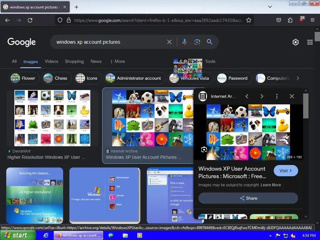Open the Pick a task User Accounts thumbnail
The image size is (320, 240).
pyautogui.click(x=170, y=195)
